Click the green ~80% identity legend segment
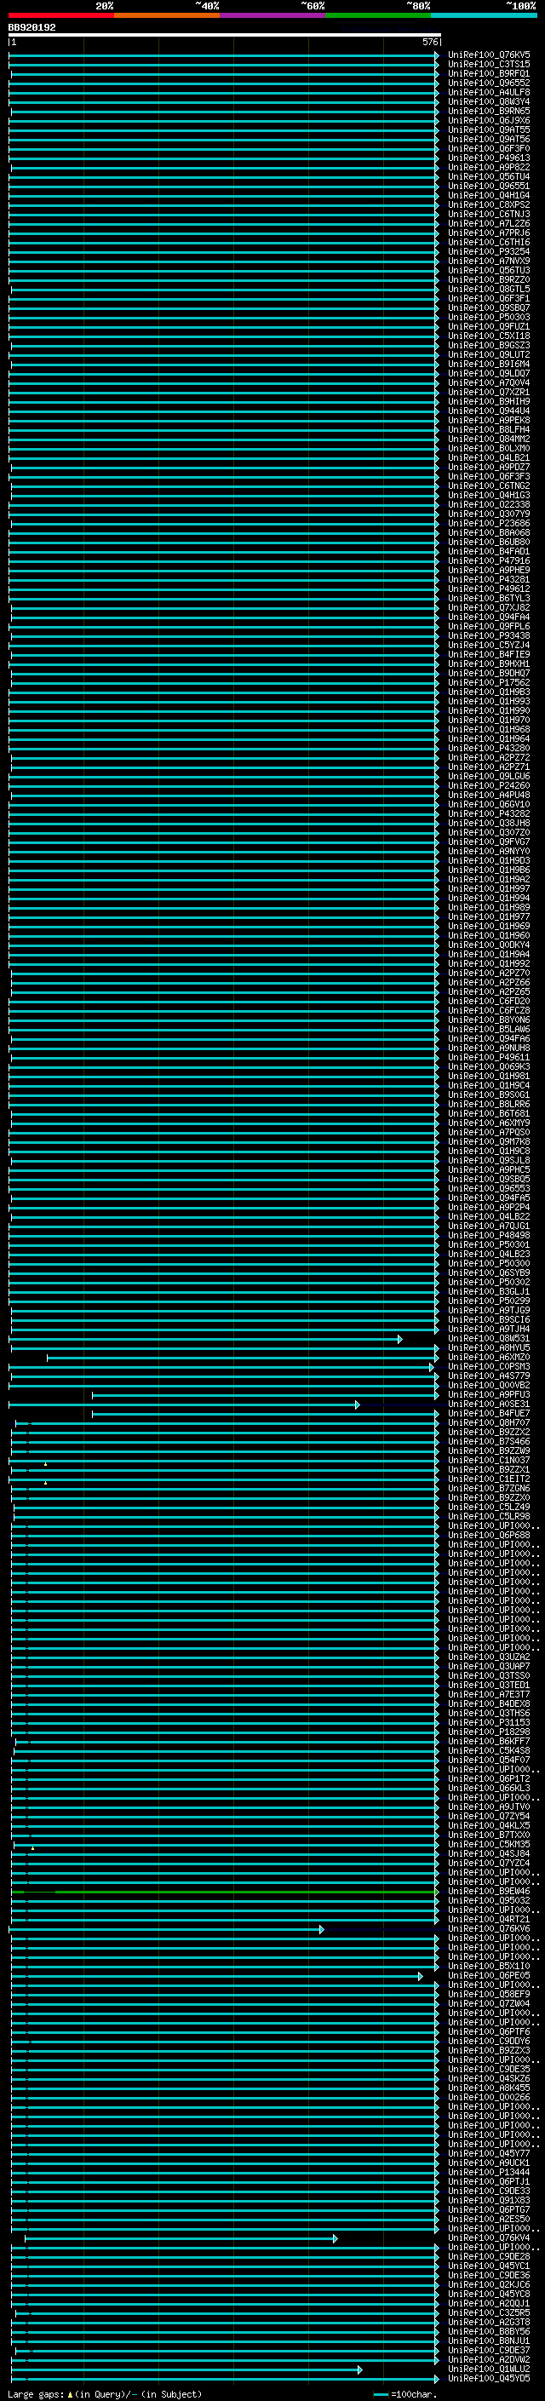The image size is (545, 2401). tap(378, 15)
